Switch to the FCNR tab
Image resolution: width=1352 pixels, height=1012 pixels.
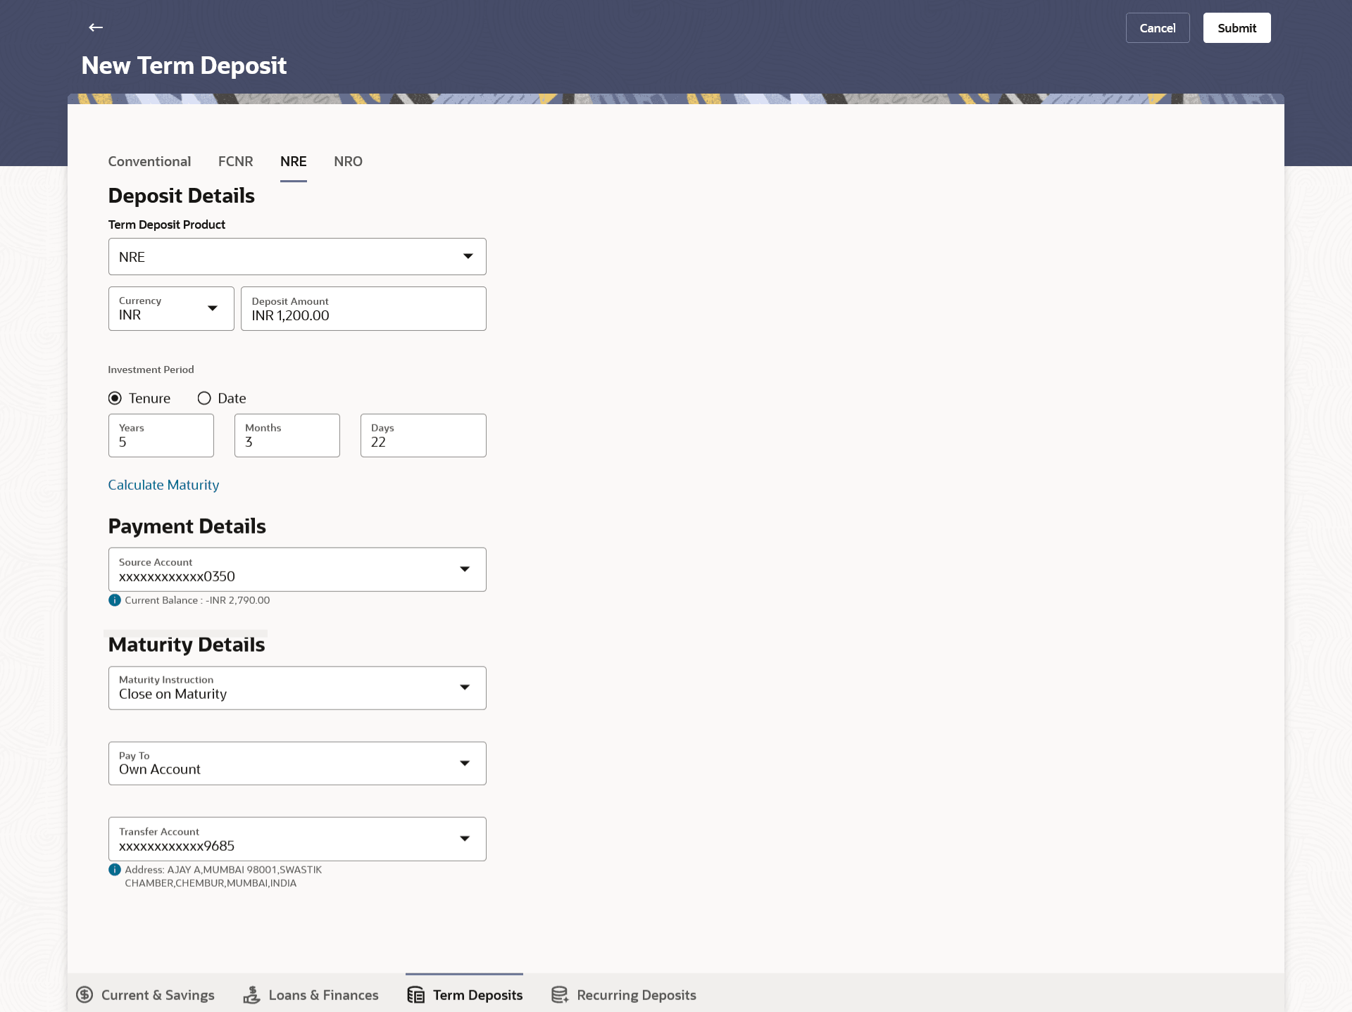point(235,161)
